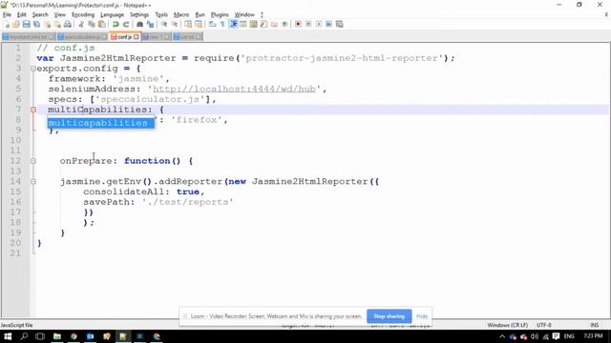
Task: Open the Macro menu
Action: coord(181,14)
